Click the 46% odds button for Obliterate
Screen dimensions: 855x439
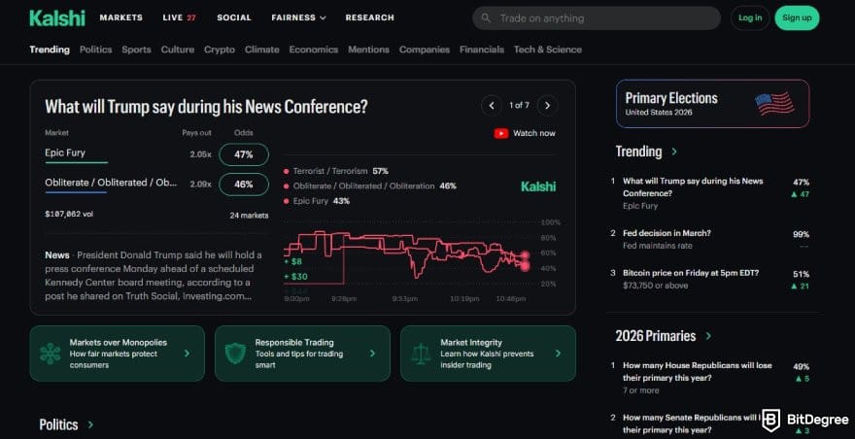(244, 185)
